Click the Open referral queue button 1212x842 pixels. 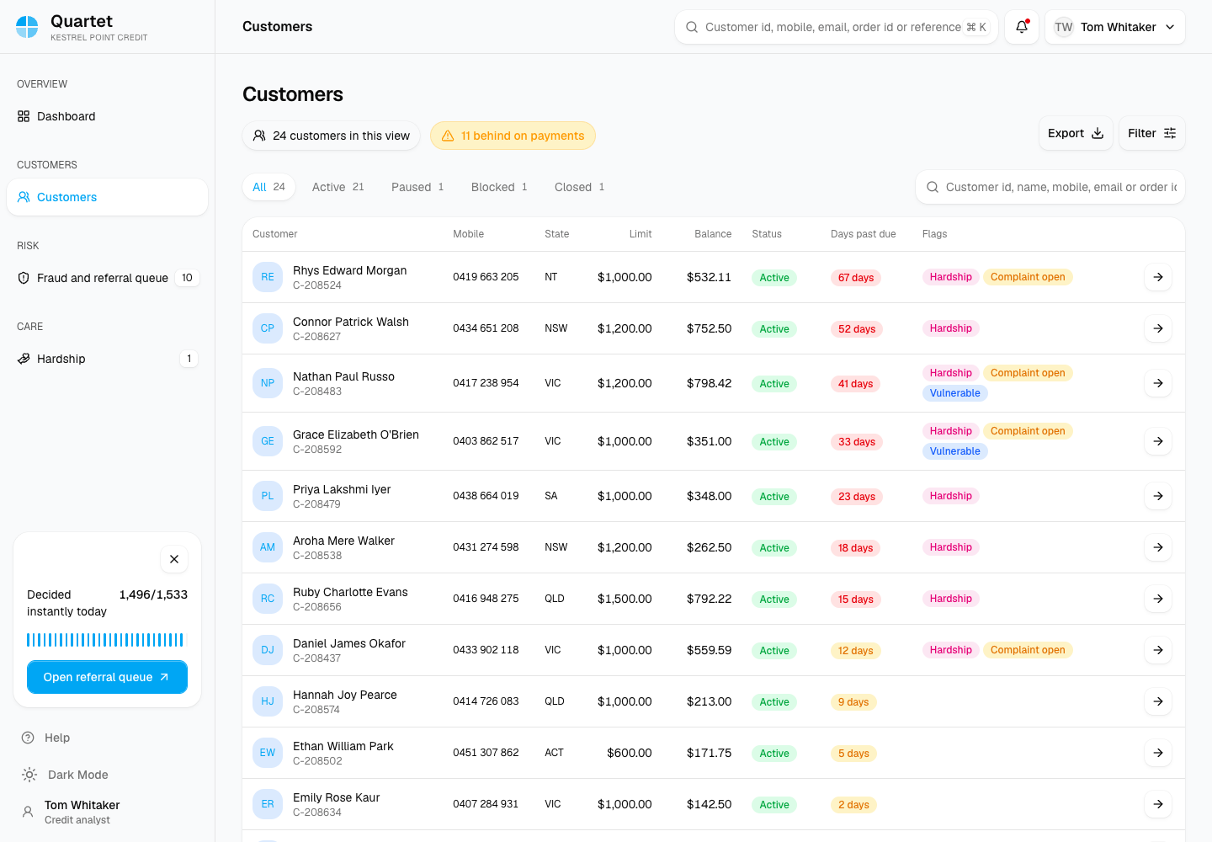pyautogui.click(x=107, y=677)
